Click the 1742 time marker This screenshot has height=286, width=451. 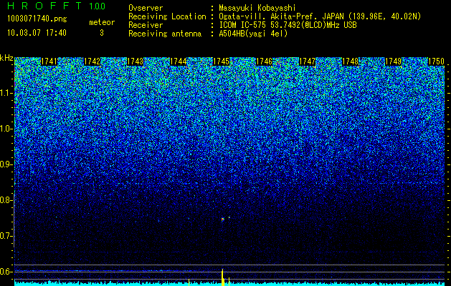coord(92,61)
